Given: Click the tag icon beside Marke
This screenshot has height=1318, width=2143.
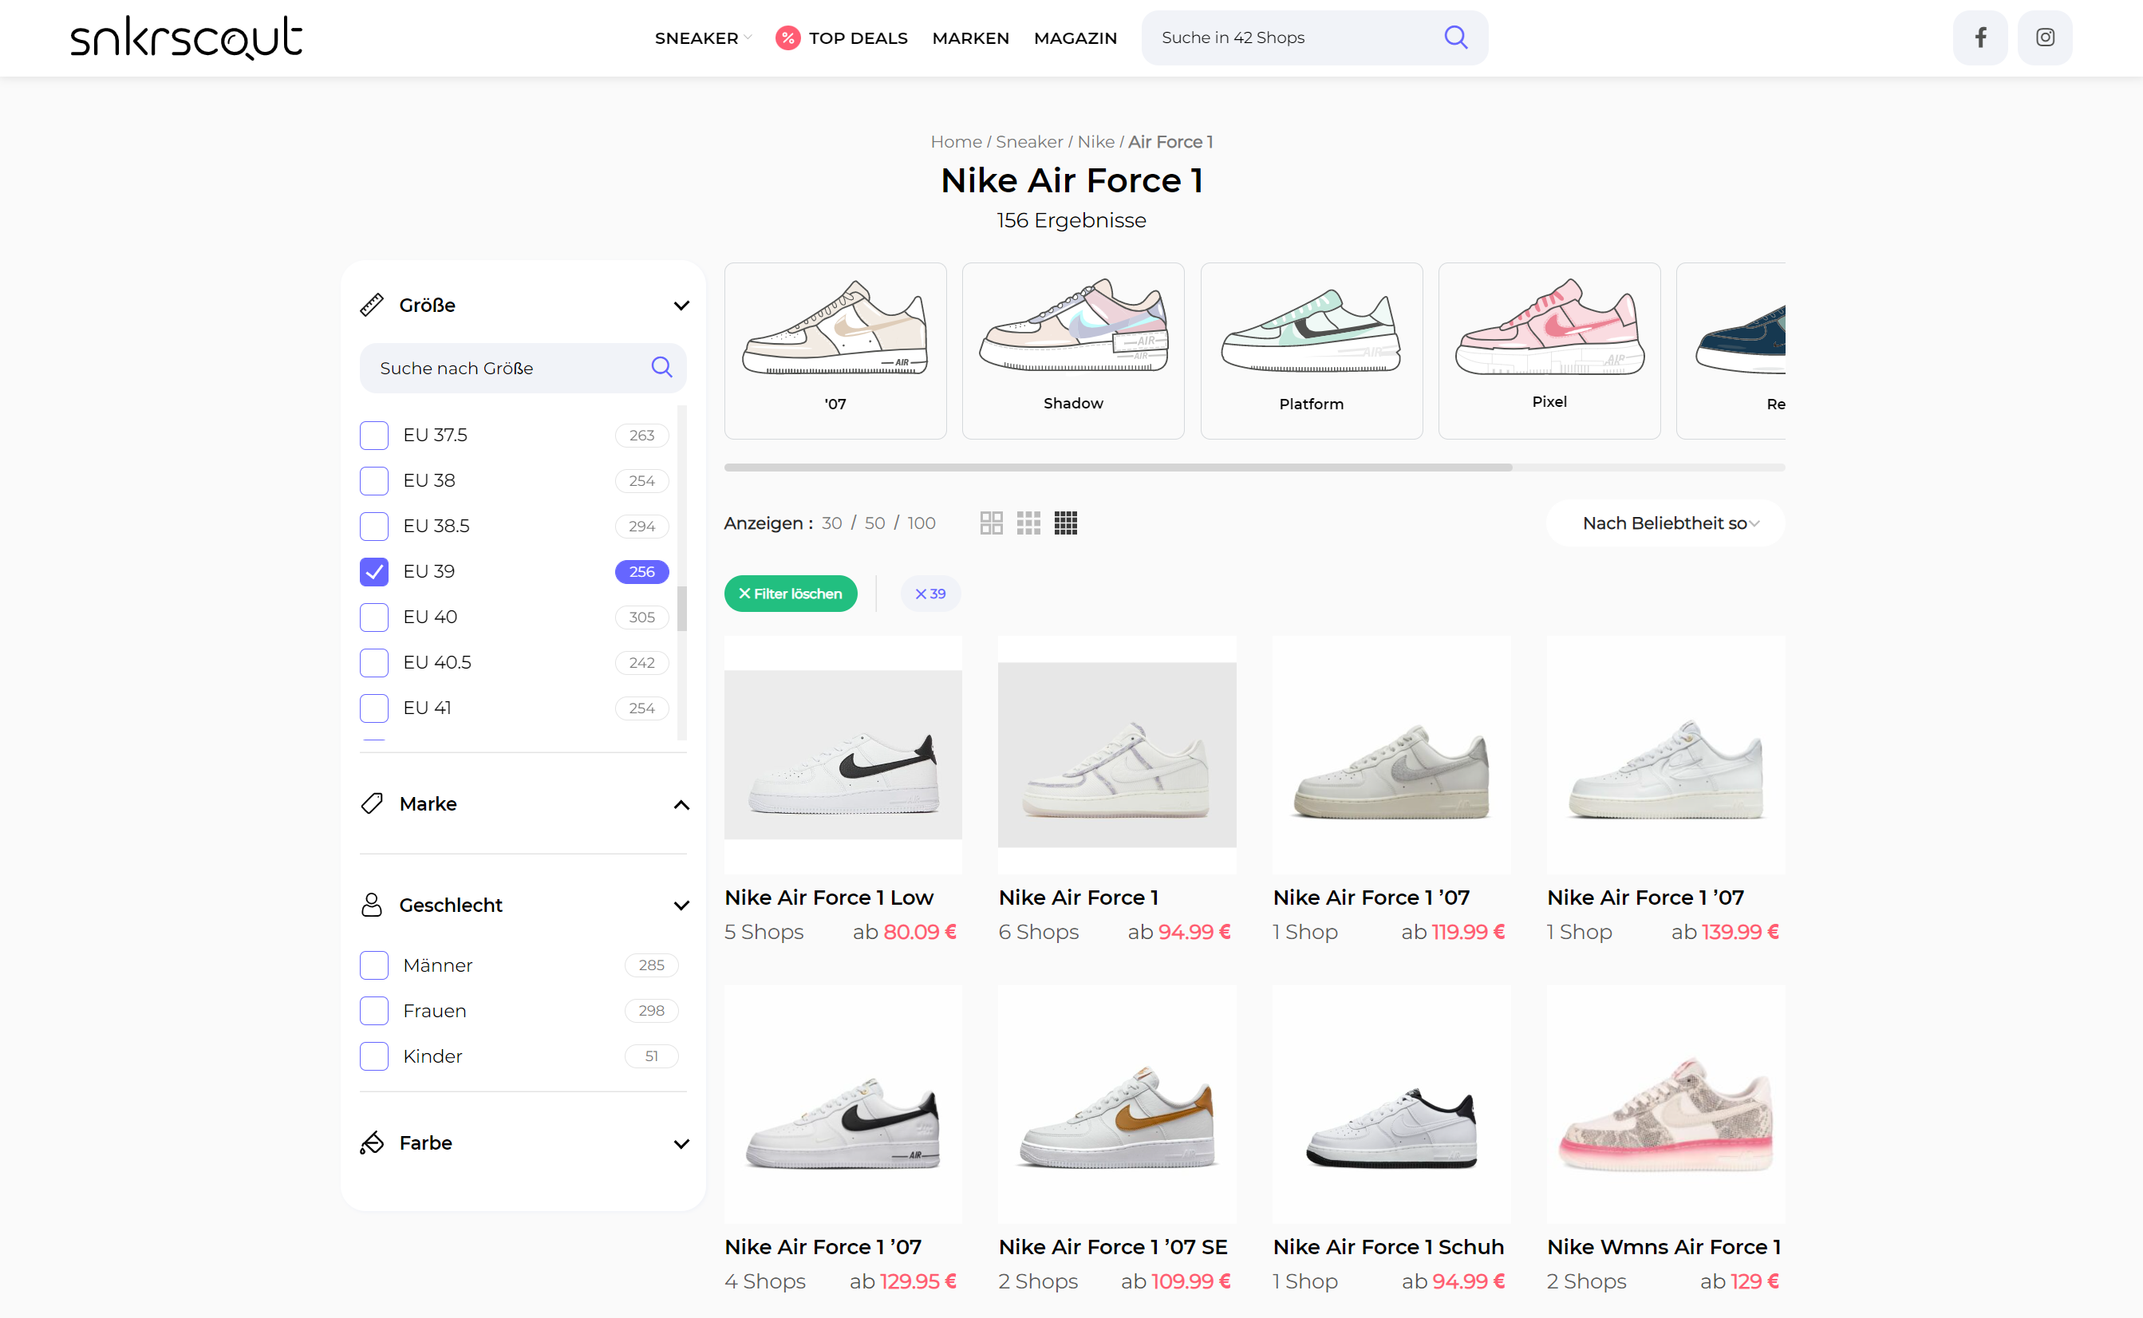Looking at the screenshot, I should point(372,803).
